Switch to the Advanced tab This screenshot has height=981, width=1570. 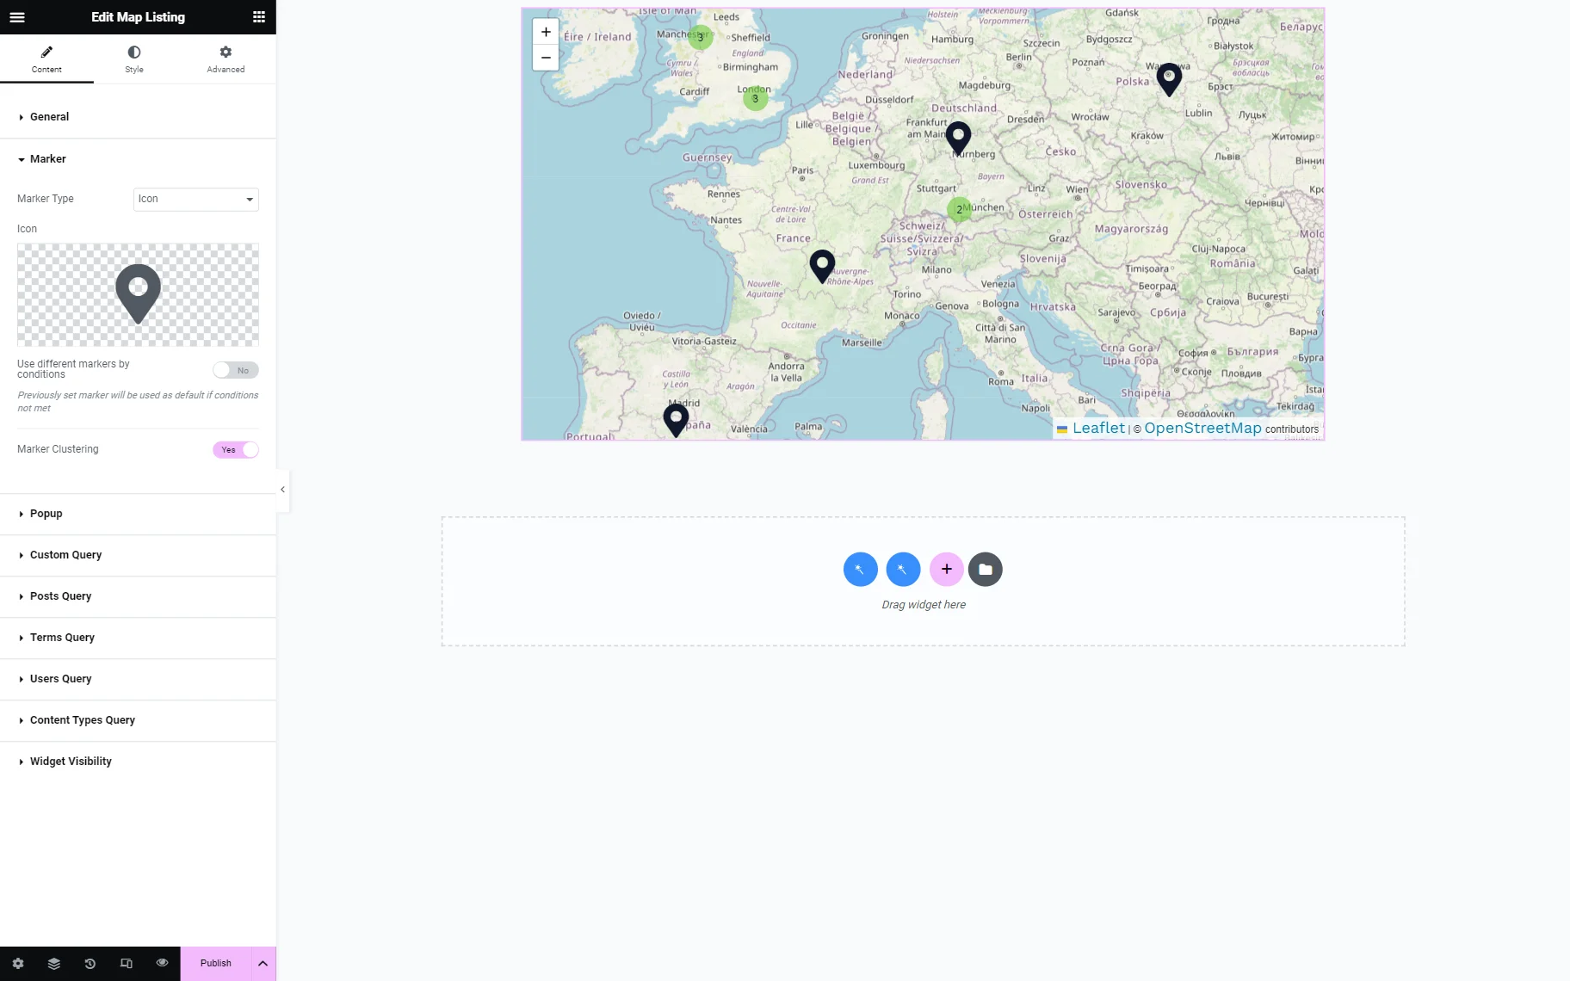[226, 59]
